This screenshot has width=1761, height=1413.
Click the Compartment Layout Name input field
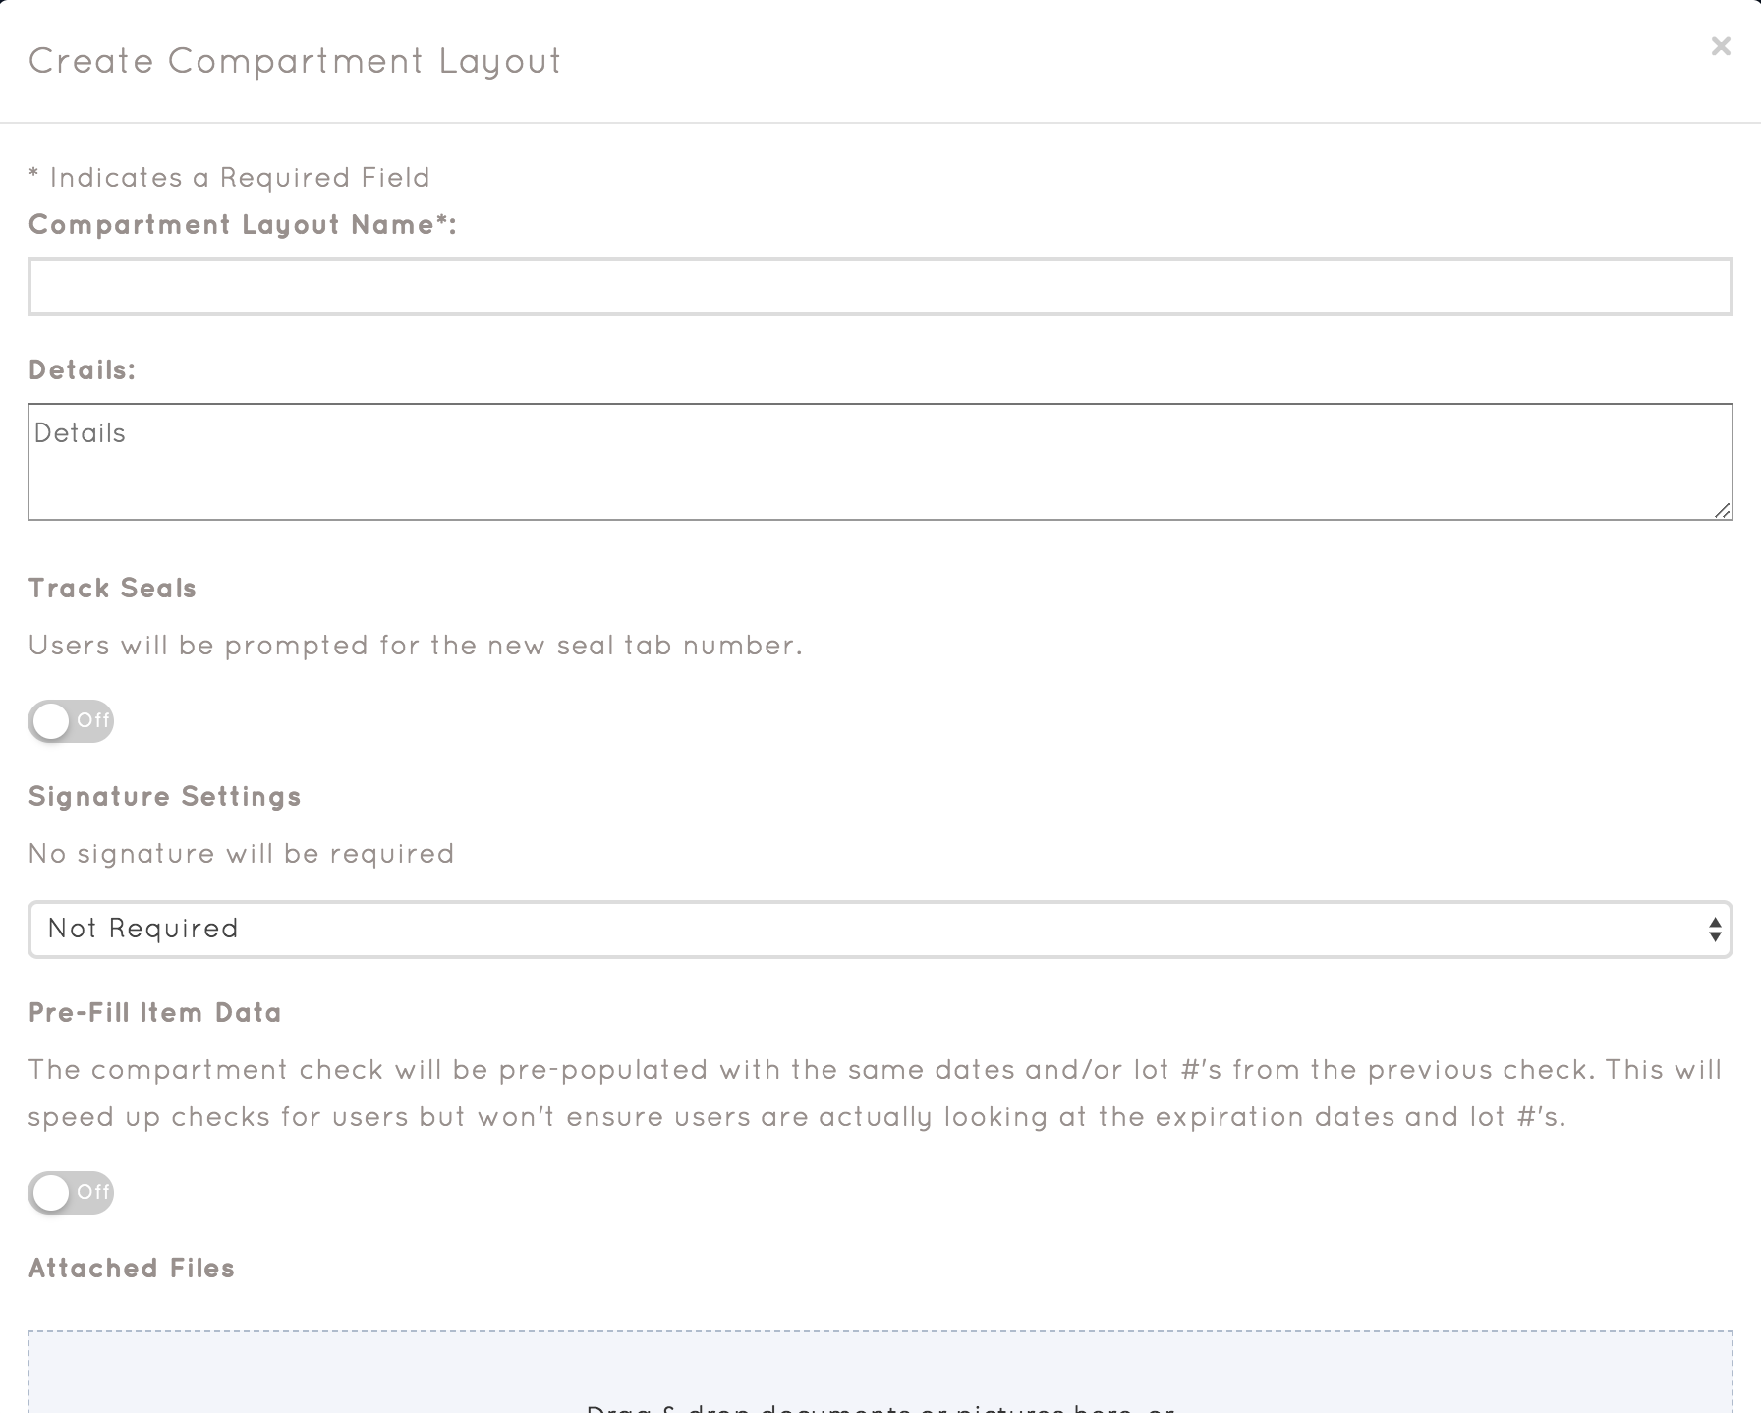(880, 287)
